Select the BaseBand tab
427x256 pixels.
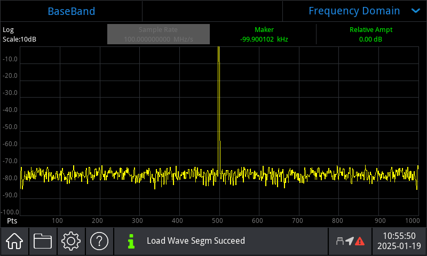point(72,11)
